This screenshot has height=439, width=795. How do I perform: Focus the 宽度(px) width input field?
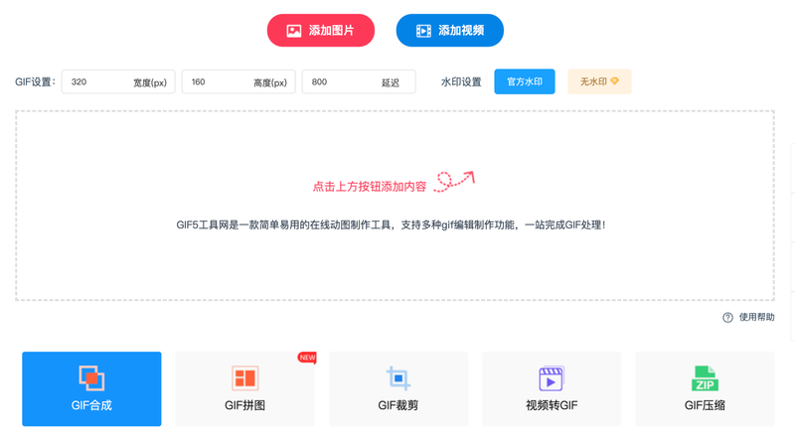[118, 81]
